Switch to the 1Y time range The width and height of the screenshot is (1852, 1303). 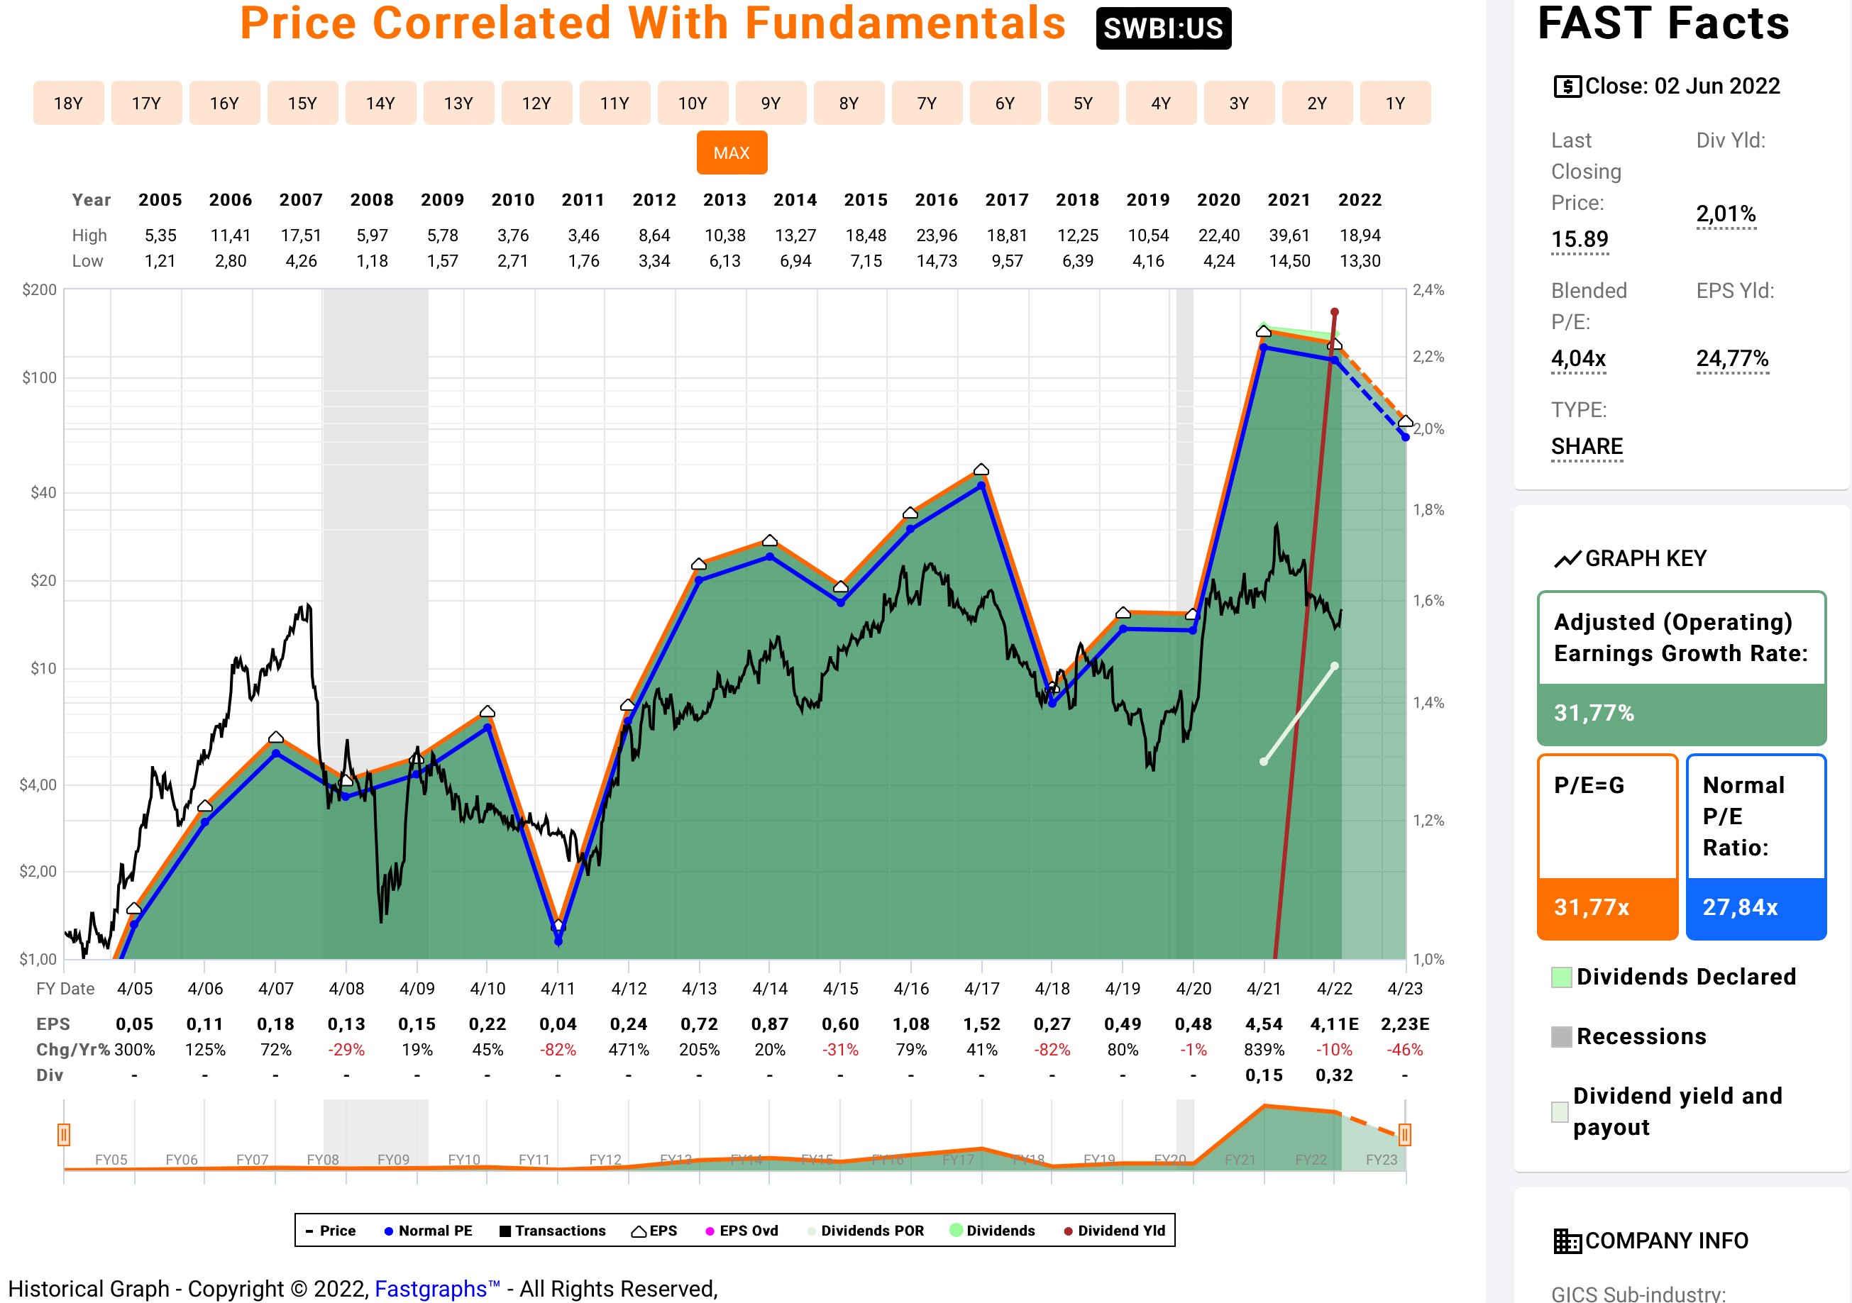tap(1394, 104)
